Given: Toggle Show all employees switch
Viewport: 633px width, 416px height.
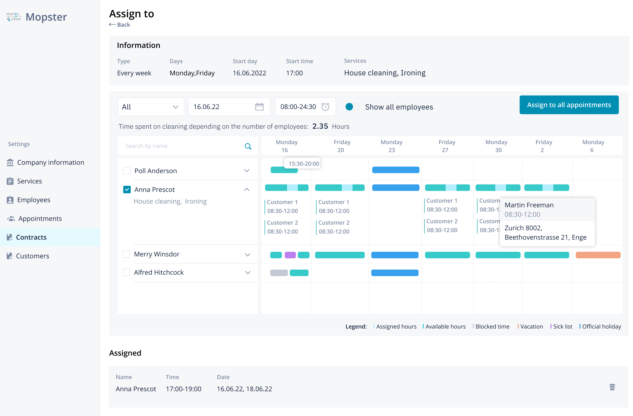Looking at the screenshot, I should [352, 107].
